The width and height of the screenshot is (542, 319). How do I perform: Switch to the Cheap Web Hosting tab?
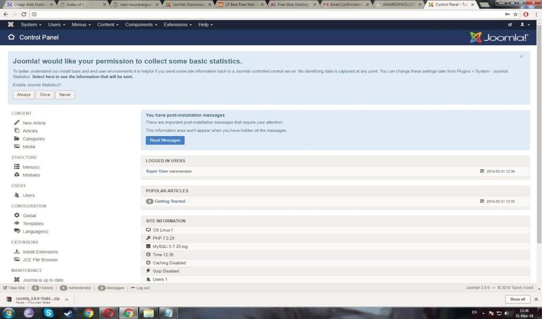coord(30,4)
